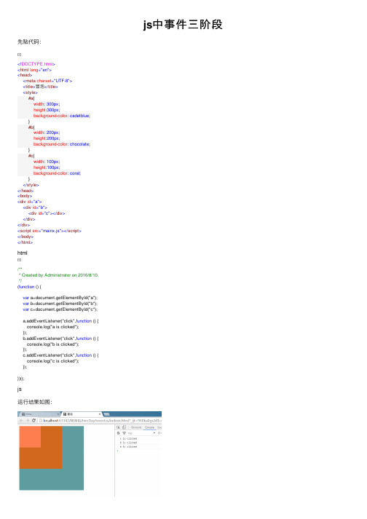Click the cadetblue outer square
Viewport: 367px width, 519px height.
(73, 479)
